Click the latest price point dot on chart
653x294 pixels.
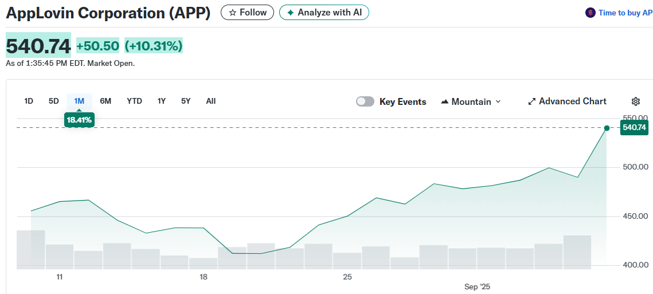click(x=607, y=128)
